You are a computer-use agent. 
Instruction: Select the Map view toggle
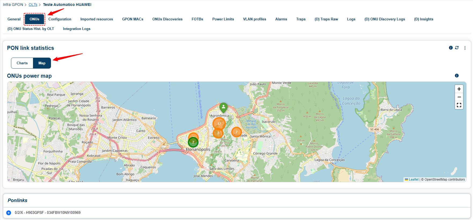tap(42, 63)
